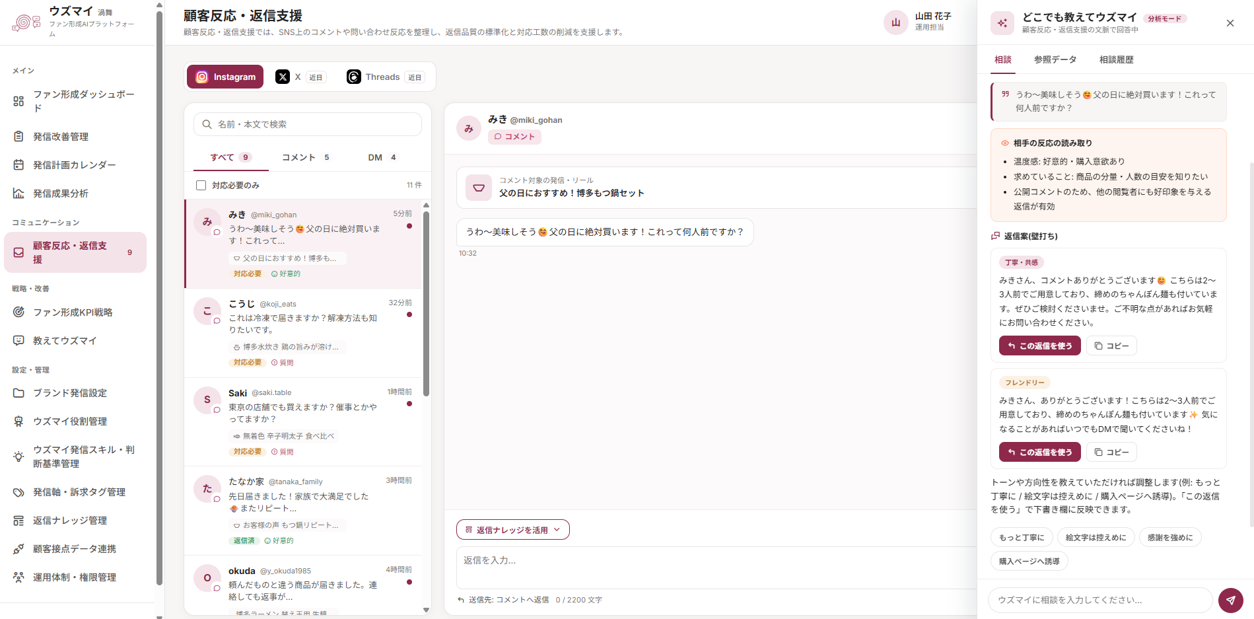Open 顧客反応・返信支援 sidebar item
Viewport: 1254px width, 619px height.
tap(75, 252)
